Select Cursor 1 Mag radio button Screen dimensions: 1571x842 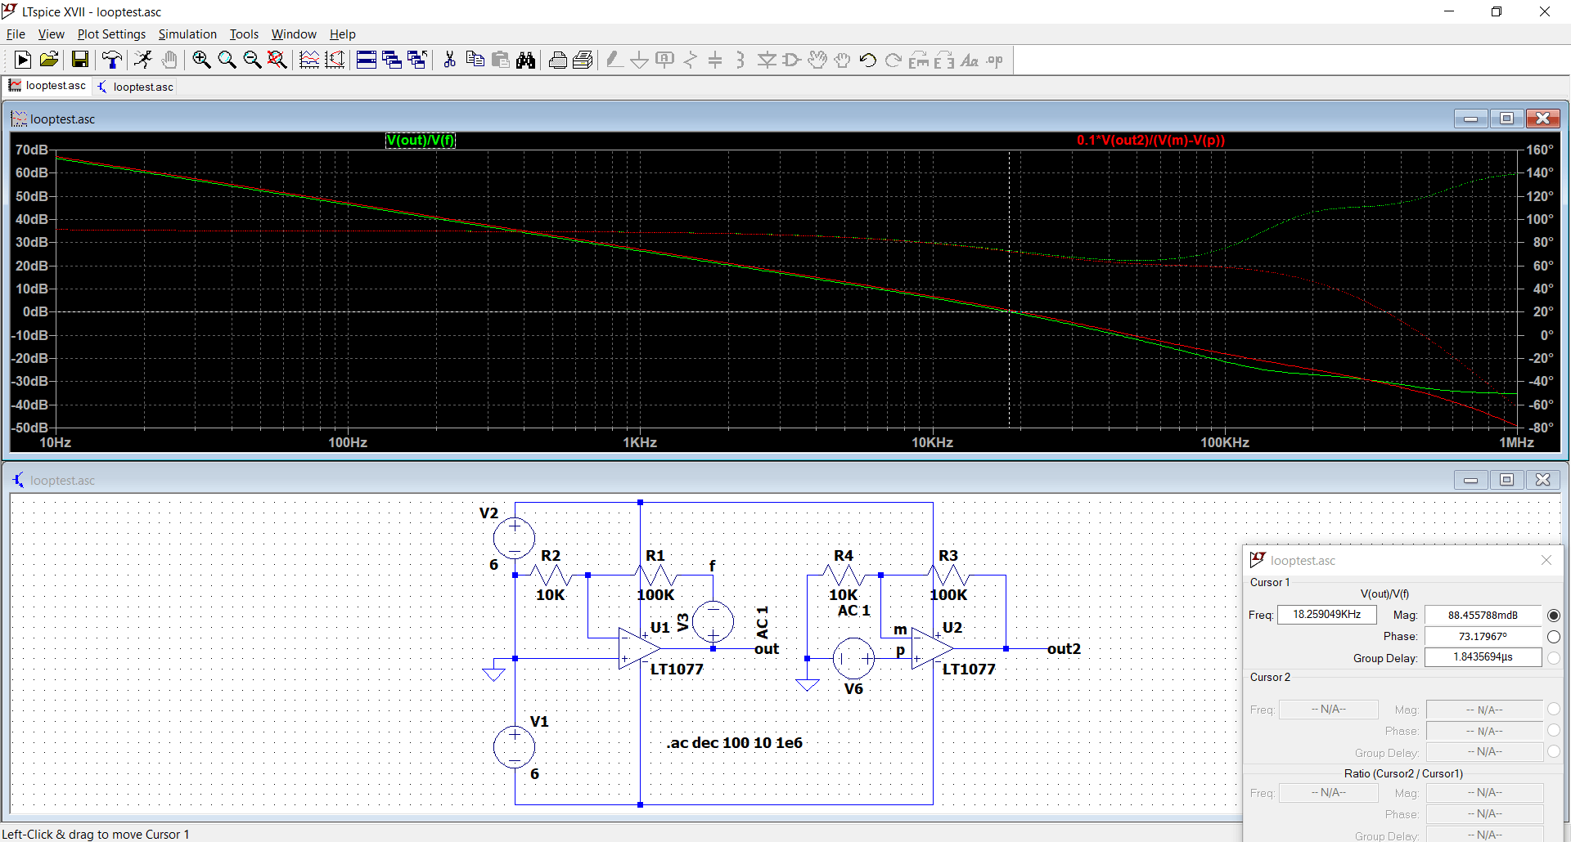click(1553, 615)
